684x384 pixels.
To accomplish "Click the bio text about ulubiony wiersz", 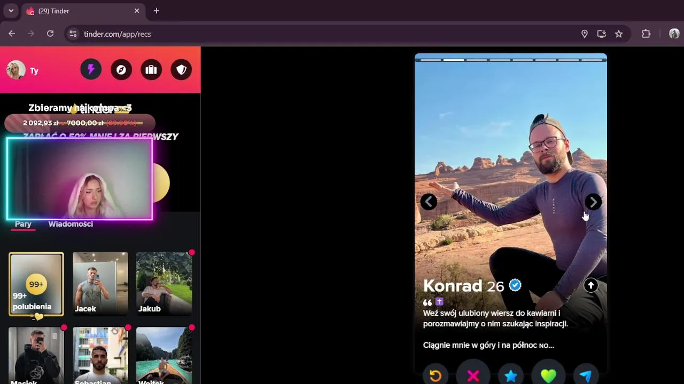I will pyautogui.click(x=495, y=318).
